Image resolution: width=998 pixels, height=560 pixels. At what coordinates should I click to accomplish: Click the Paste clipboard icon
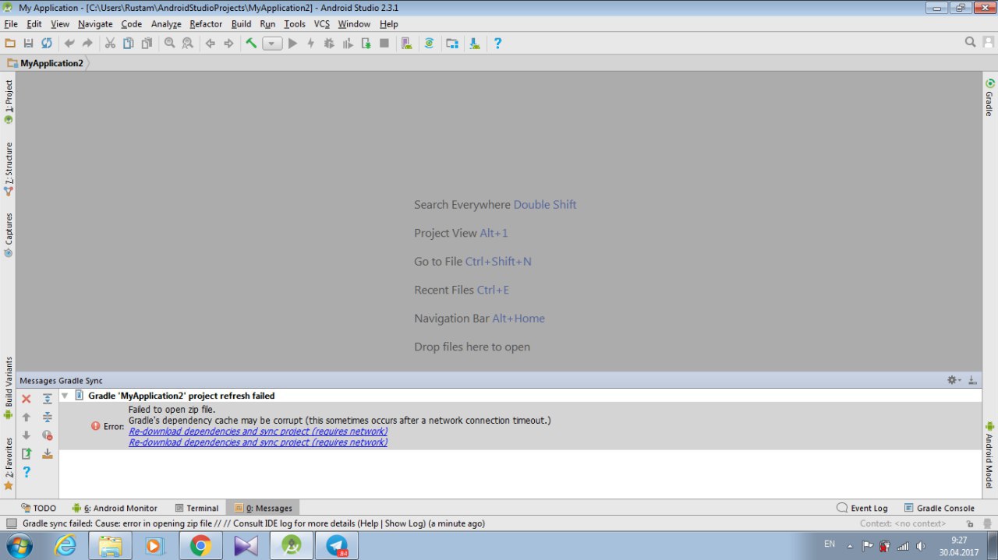coord(147,44)
